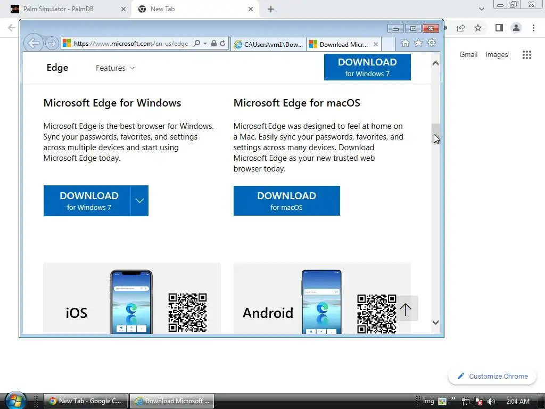Click the security lock icon in address bar
Viewport: 545px width, 409px height.
(214, 44)
